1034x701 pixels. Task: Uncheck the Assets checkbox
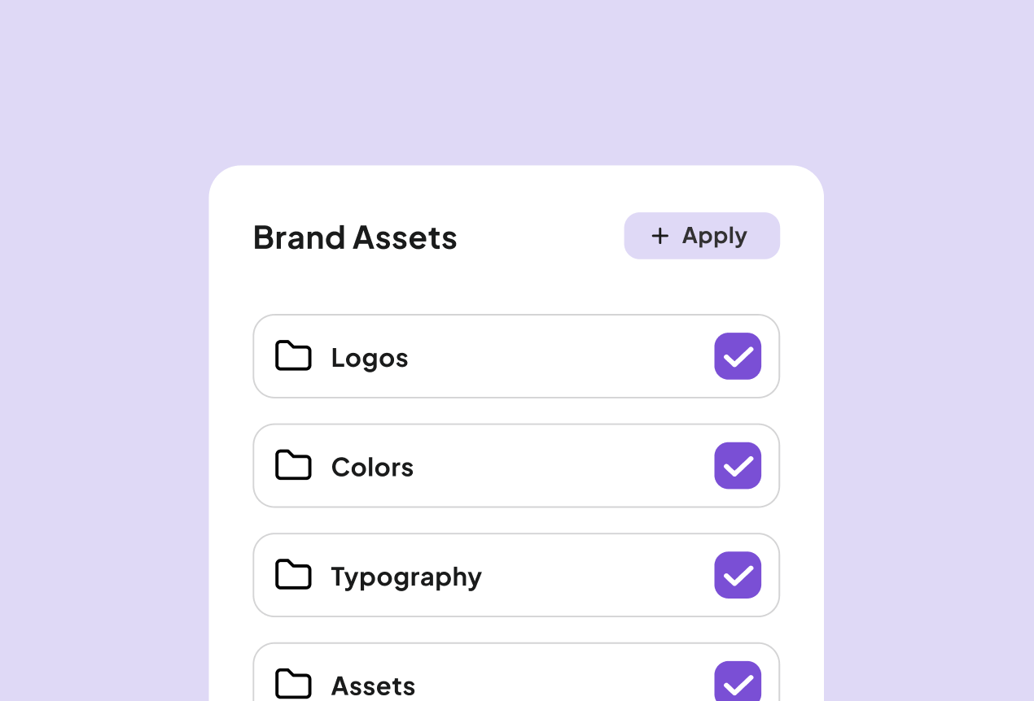click(738, 683)
